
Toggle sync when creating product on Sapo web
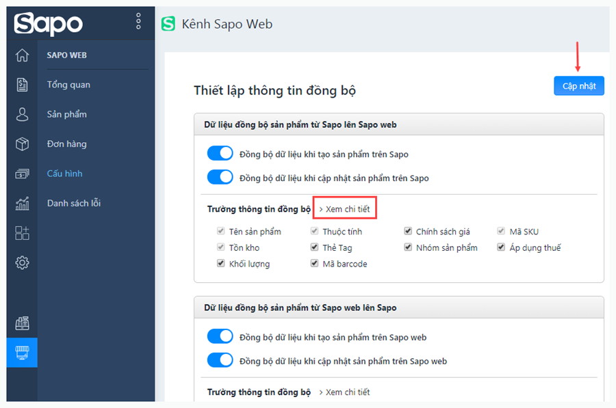[220, 337]
